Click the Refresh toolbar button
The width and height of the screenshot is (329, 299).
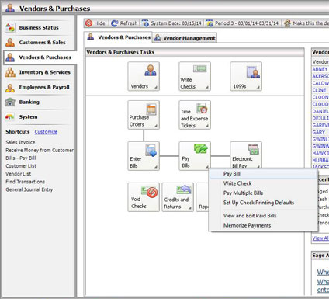[x=124, y=23]
